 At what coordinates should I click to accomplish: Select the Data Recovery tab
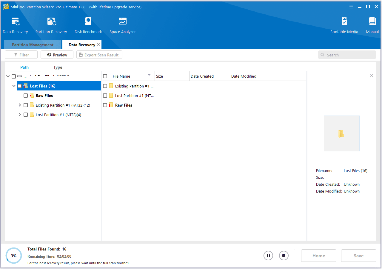pyautogui.click(x=82, y=45)
